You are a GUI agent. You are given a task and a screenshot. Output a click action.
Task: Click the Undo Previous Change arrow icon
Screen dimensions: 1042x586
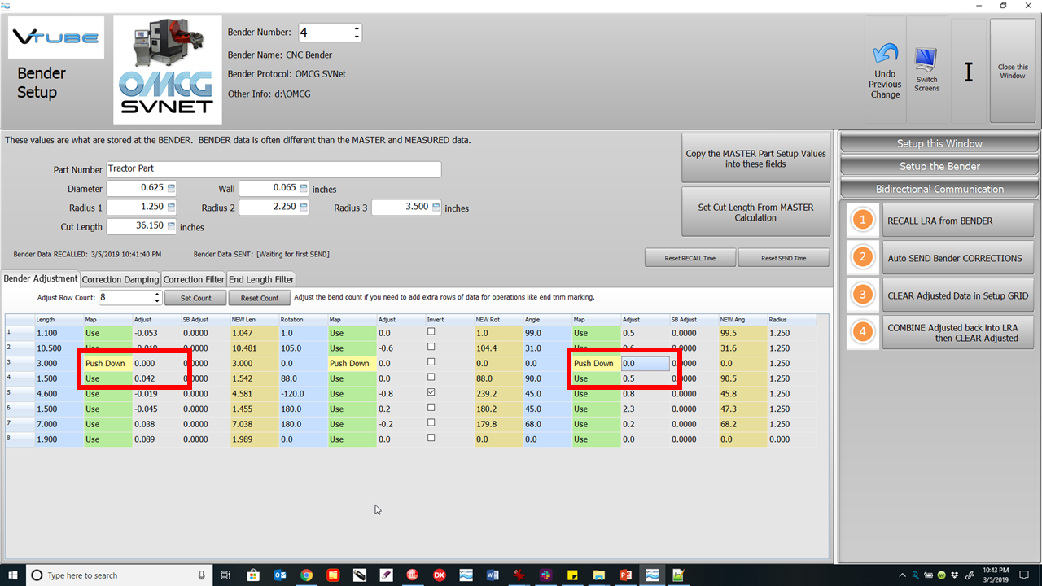tap(885, 55)
